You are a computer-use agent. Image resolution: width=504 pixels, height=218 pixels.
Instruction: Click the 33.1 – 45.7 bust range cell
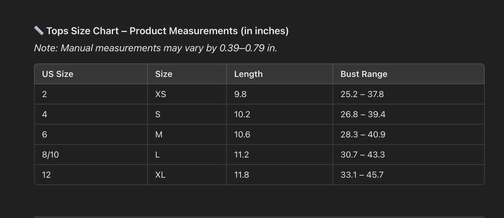coord(362,175)
